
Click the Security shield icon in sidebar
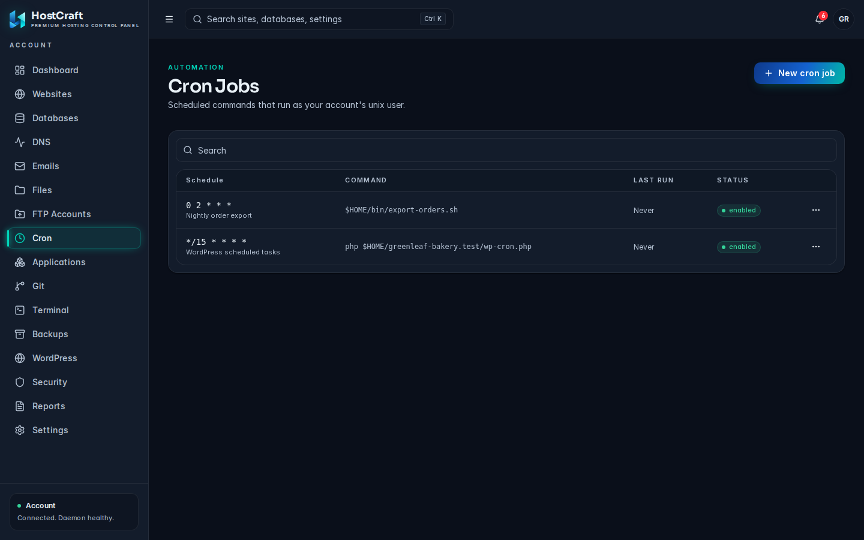(x=20, y=382)
